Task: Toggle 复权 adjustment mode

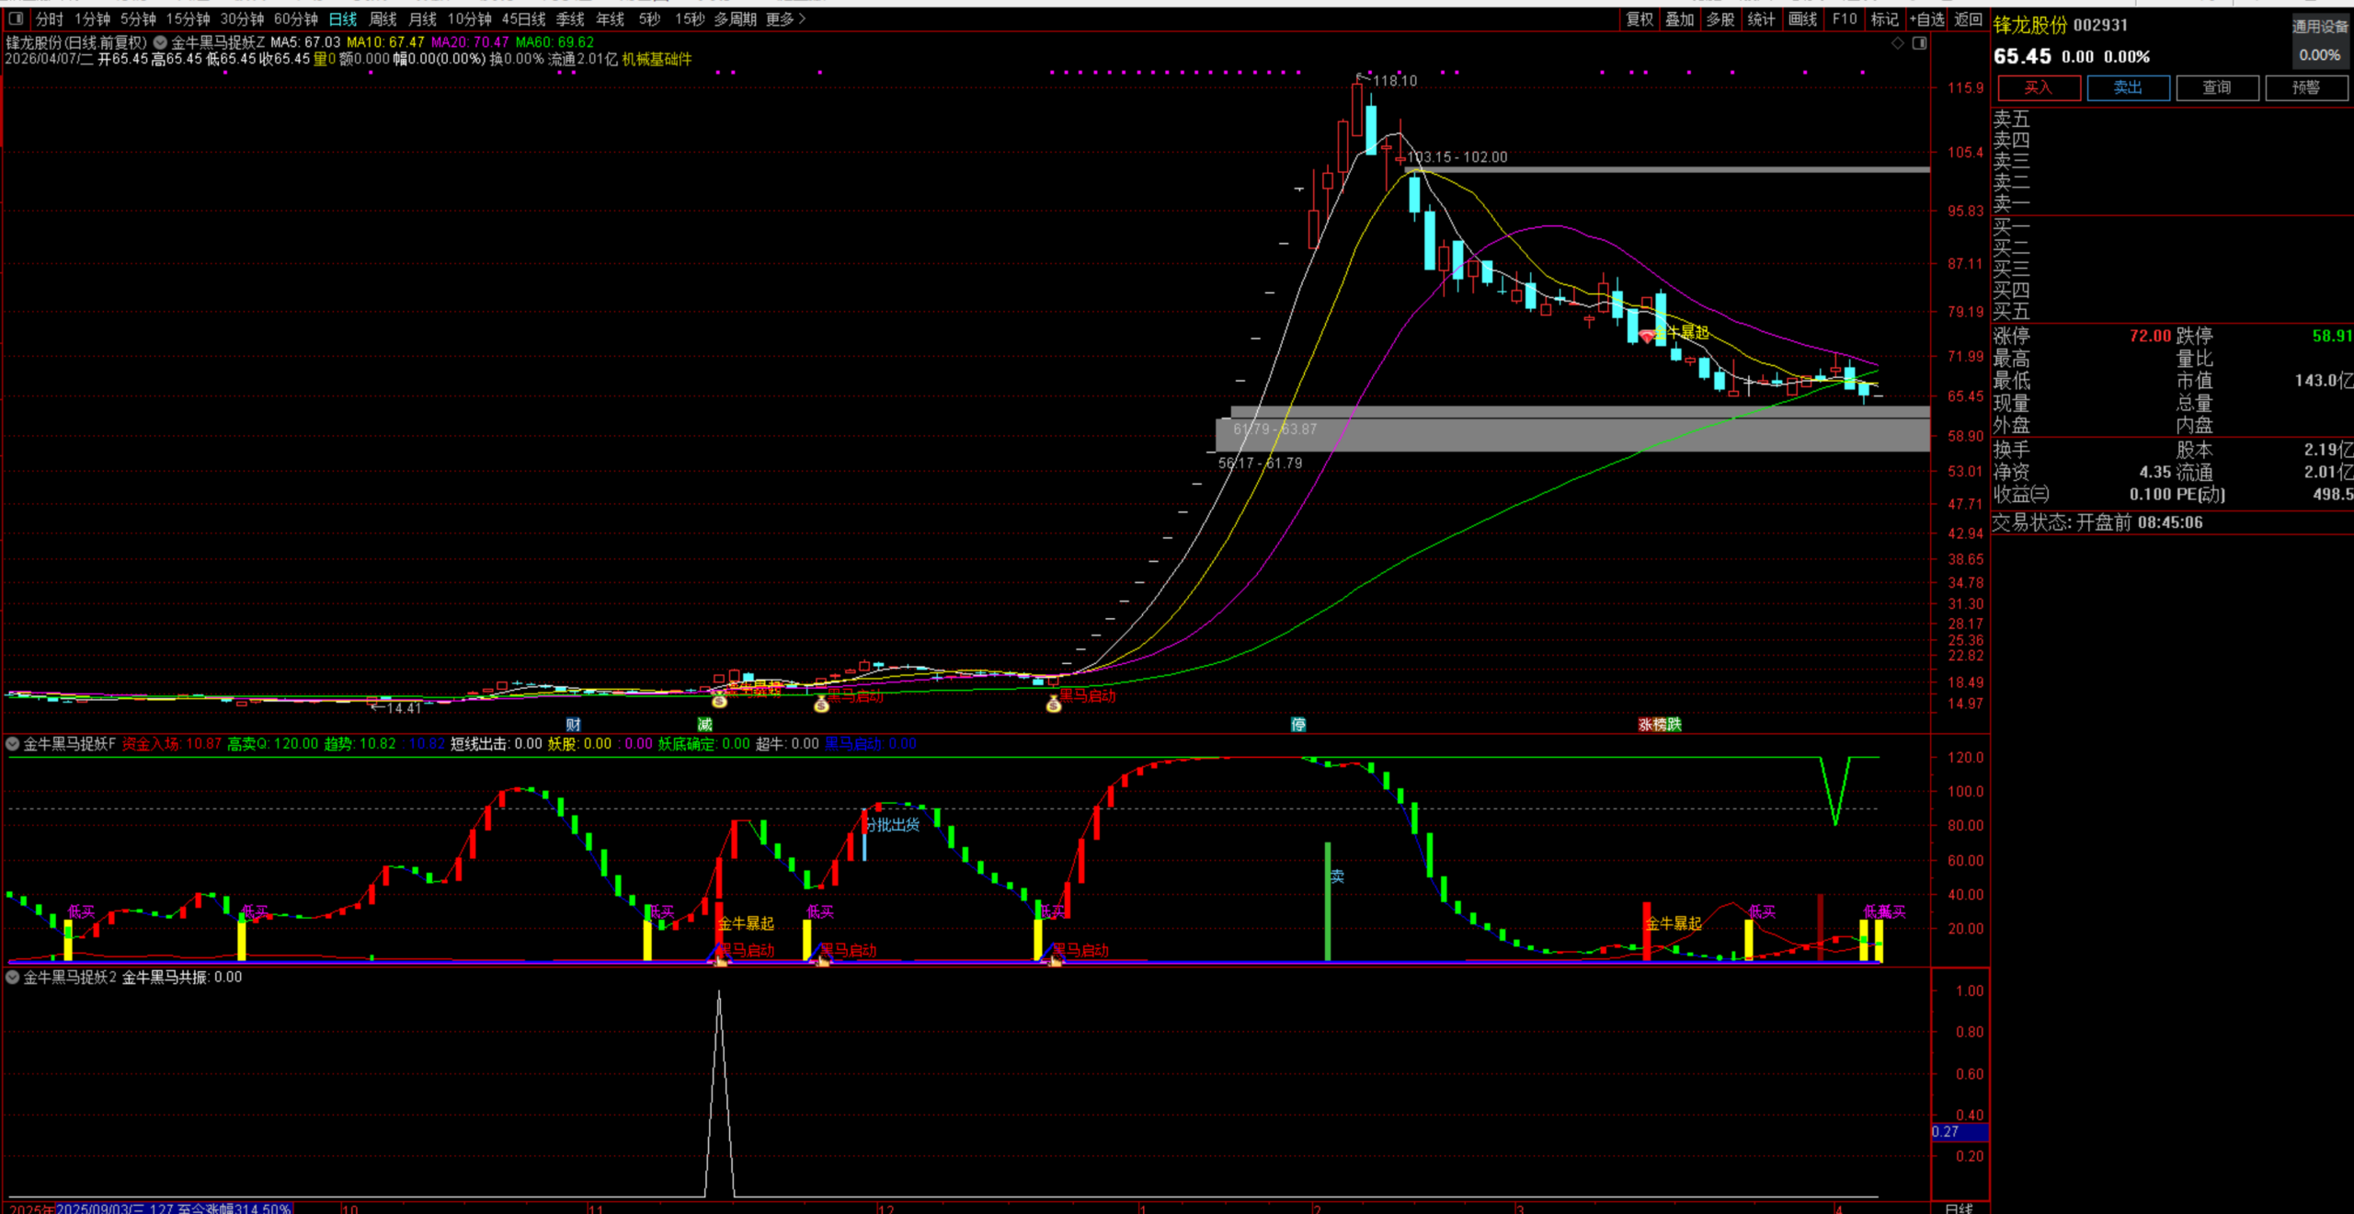Action: click(x=1640, y=18)
